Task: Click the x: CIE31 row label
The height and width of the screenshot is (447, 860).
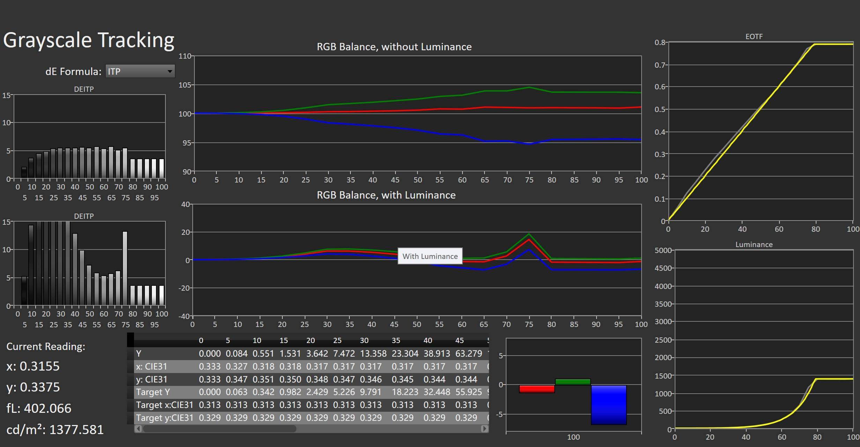Action: [151, 366]
